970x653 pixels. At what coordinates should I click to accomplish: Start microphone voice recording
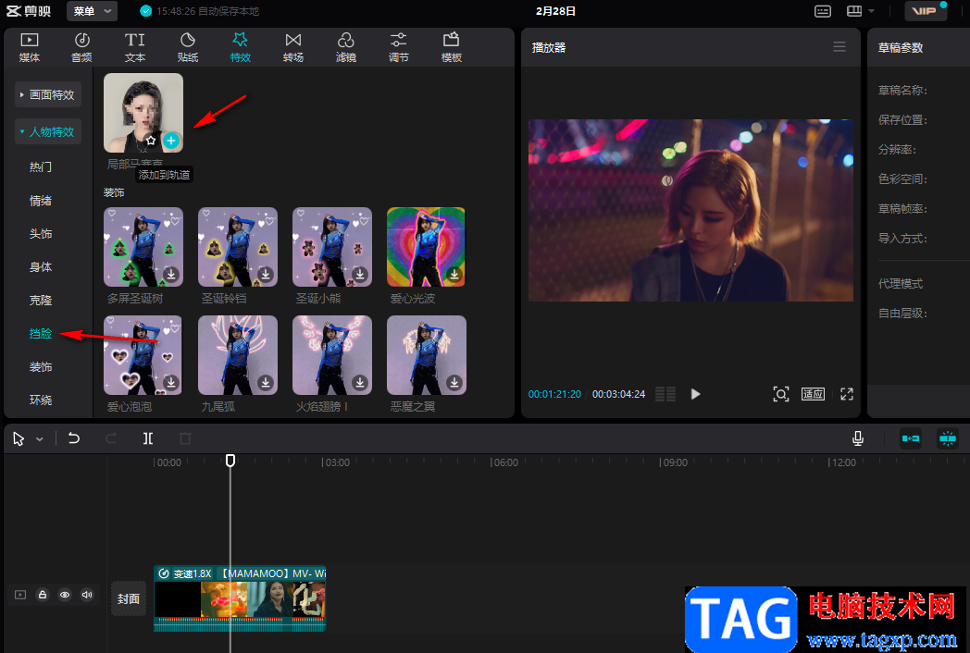tap(858, 438)
